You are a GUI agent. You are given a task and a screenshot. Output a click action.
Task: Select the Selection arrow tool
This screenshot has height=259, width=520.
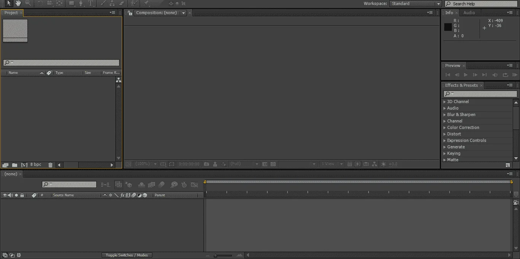pyautogui.click(x=9, y=3)
